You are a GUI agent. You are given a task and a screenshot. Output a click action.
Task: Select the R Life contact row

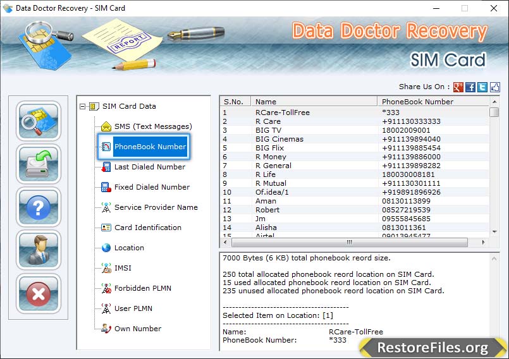(x=355, y=174)
